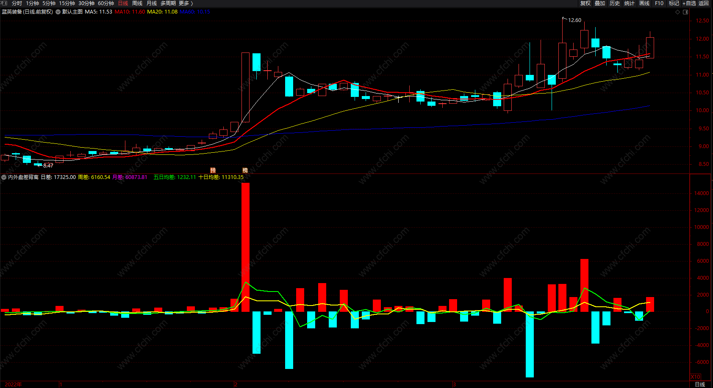Click the month 3 marker on time axis
This screenshot has width=713, height=388.
pyautogui.click(x=454, y=385)
